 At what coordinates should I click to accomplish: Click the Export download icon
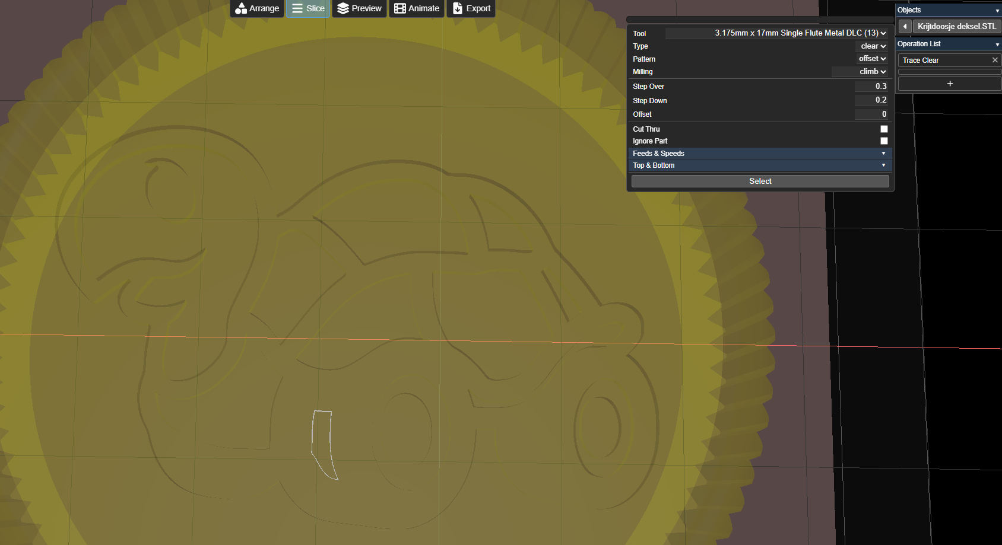[x=458, y=8]
